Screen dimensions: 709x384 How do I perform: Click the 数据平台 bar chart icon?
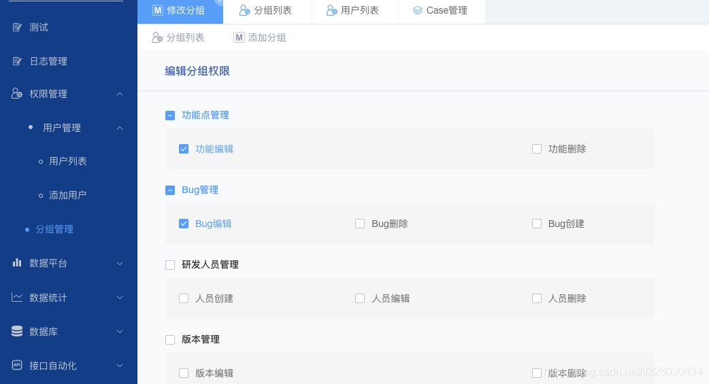pyautogui.click(x=17, y=262)
